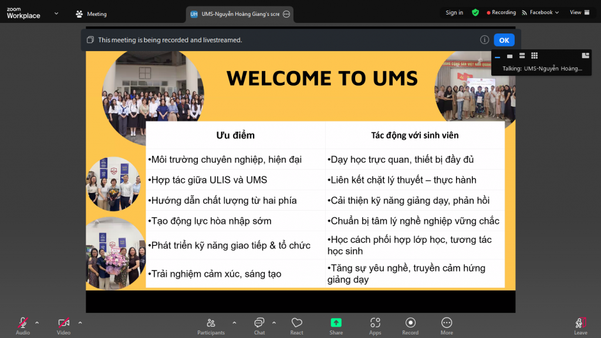Expand the Audio options arrow

tap(37, 323)
